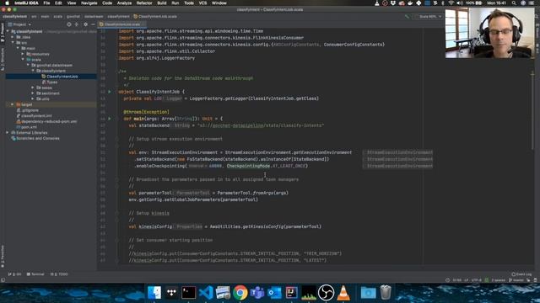The height and width of the screenshot is (303, 540).
Task: Open the Event Log
Action: (521, 274)
